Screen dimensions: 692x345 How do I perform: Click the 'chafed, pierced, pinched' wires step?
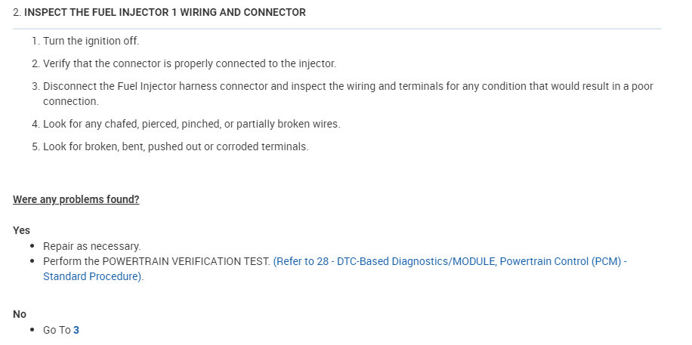(x=191, y=124)
